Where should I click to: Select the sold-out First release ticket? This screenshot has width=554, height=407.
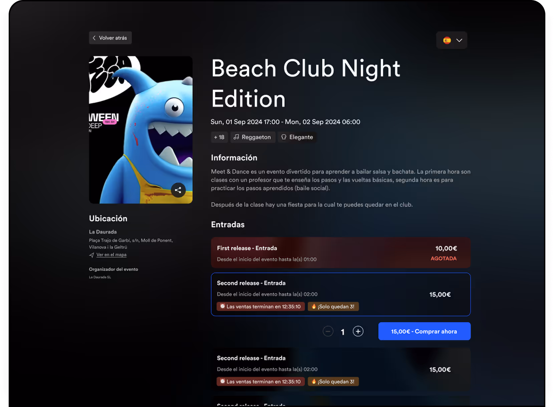[341, 253]
